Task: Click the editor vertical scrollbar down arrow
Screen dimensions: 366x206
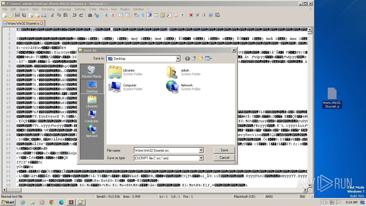Action: pyautogui.click(x=310, y=185)
